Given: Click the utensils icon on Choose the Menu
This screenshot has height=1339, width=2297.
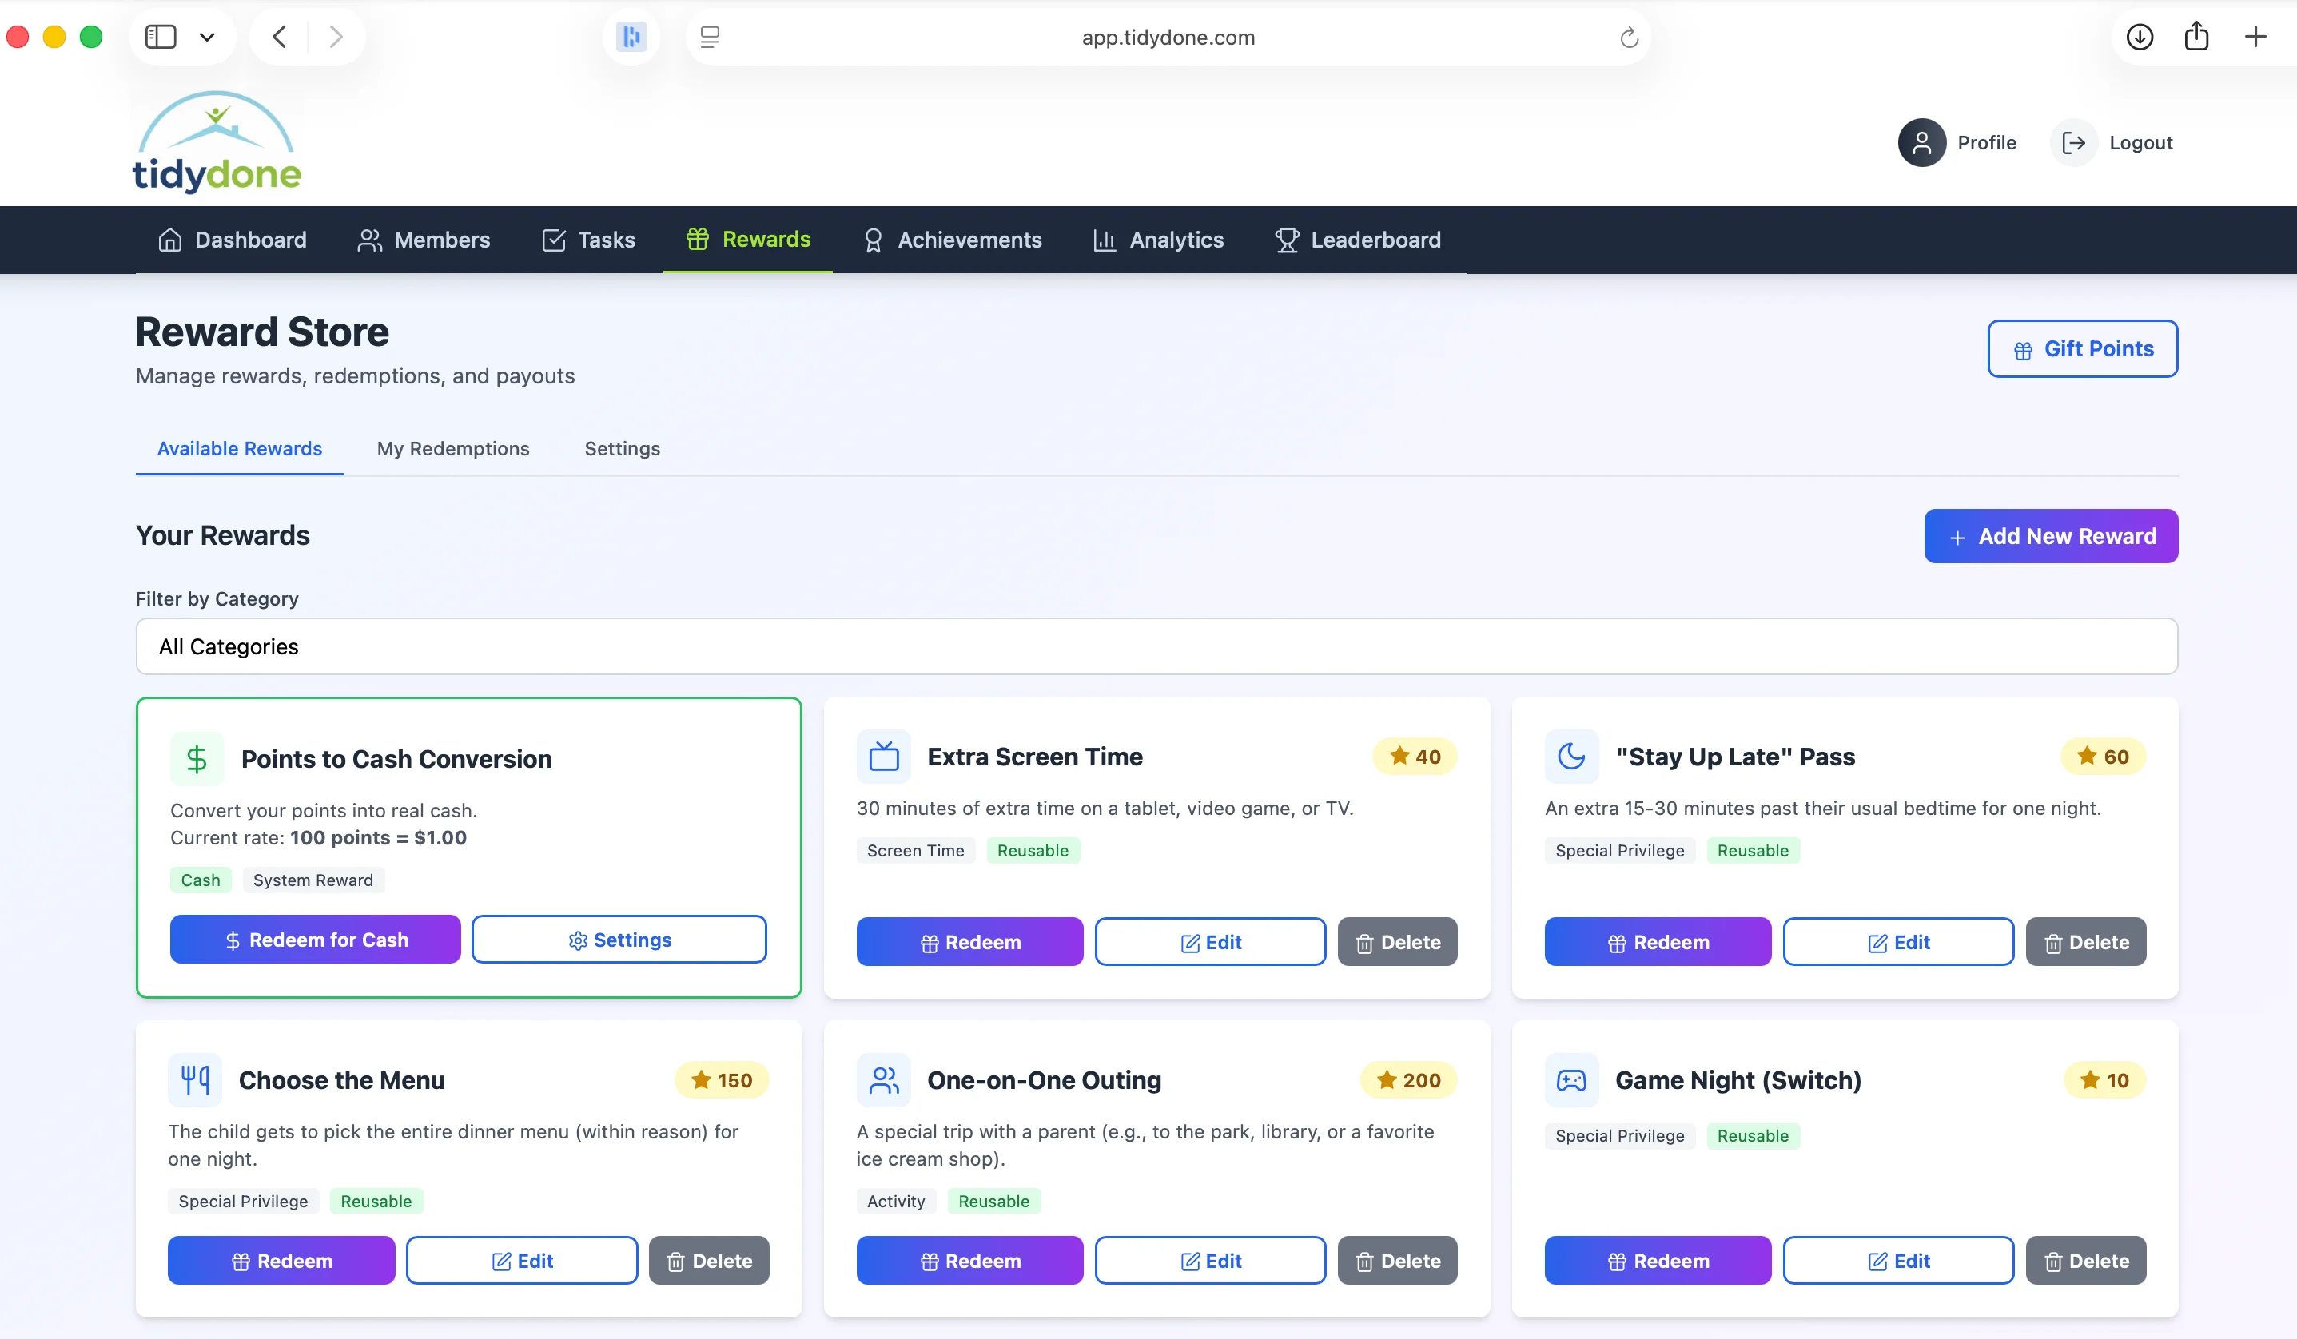Looking at the screenshot, I should 195,1080.
